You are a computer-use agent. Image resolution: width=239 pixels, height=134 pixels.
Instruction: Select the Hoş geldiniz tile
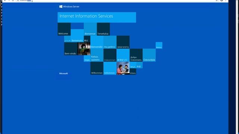tap(110, 42)
